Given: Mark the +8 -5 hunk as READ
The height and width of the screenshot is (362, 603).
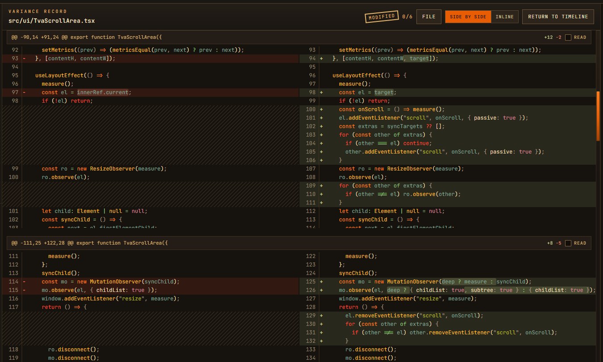Looking at the screenshot, I should pos(568,243).
